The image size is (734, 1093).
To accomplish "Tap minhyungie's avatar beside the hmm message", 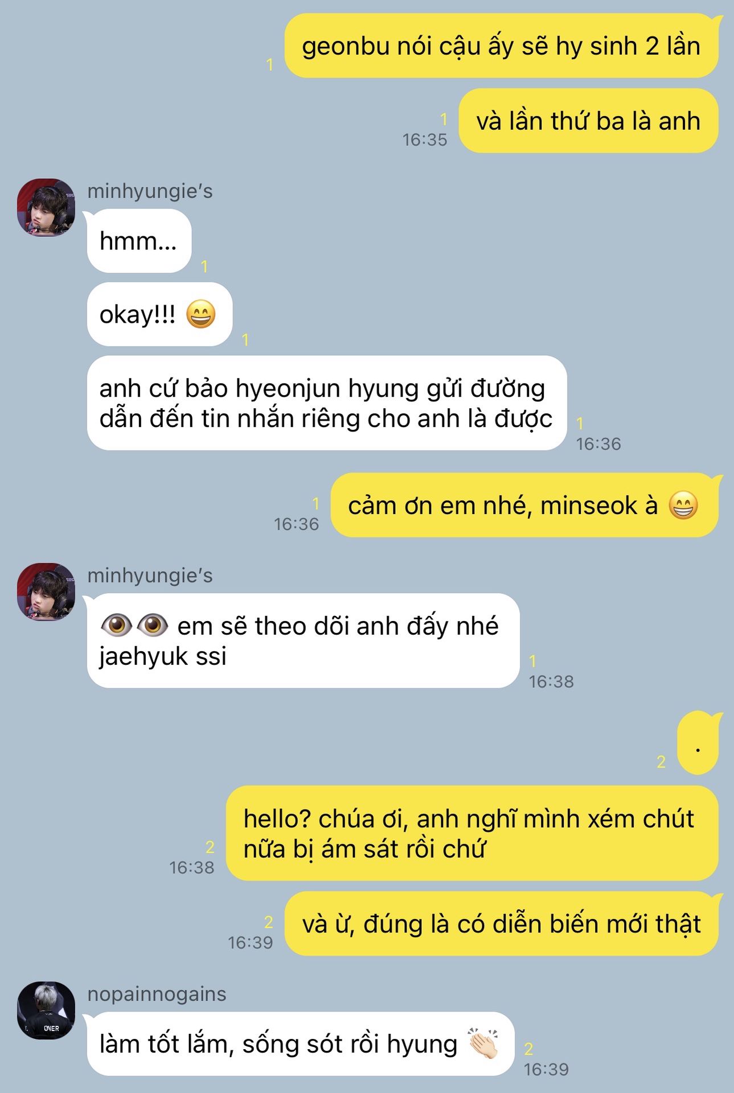I will pyautogui.click(x=46, y=208).
